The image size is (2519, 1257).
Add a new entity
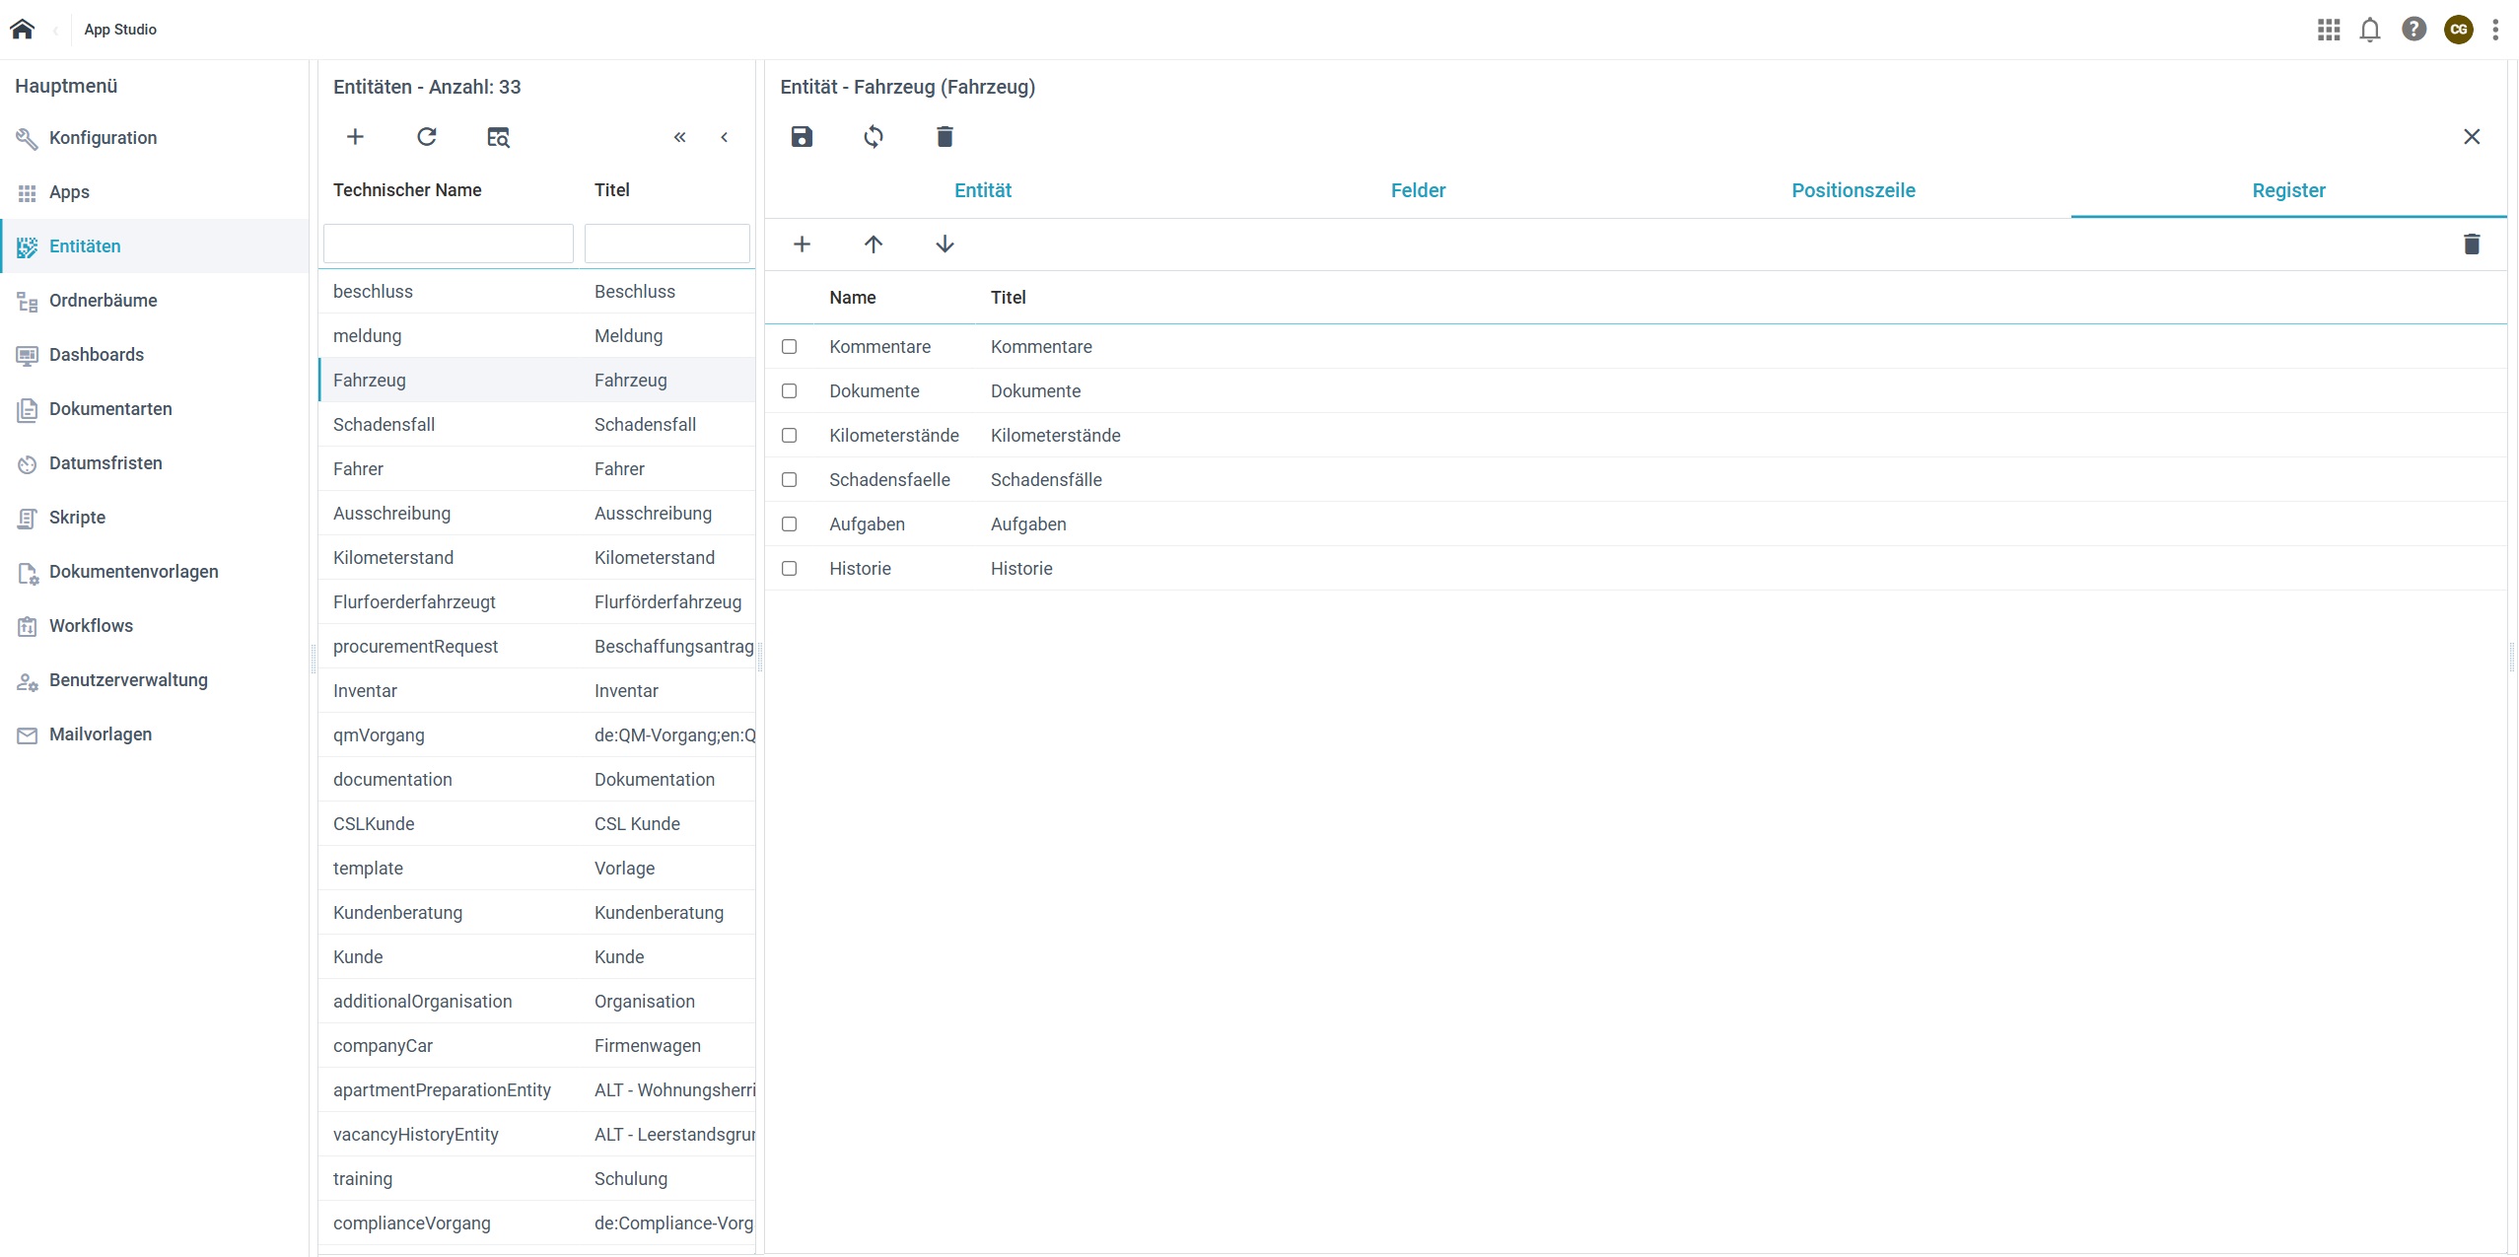pyautogui.click(x=354, y=136)
